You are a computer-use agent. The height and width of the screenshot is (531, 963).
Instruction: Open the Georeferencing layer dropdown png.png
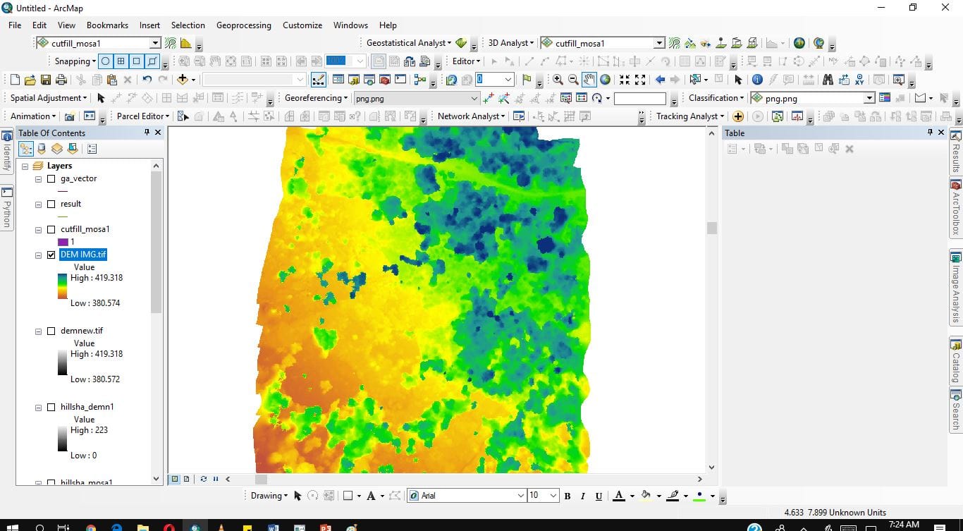[474, 99]
